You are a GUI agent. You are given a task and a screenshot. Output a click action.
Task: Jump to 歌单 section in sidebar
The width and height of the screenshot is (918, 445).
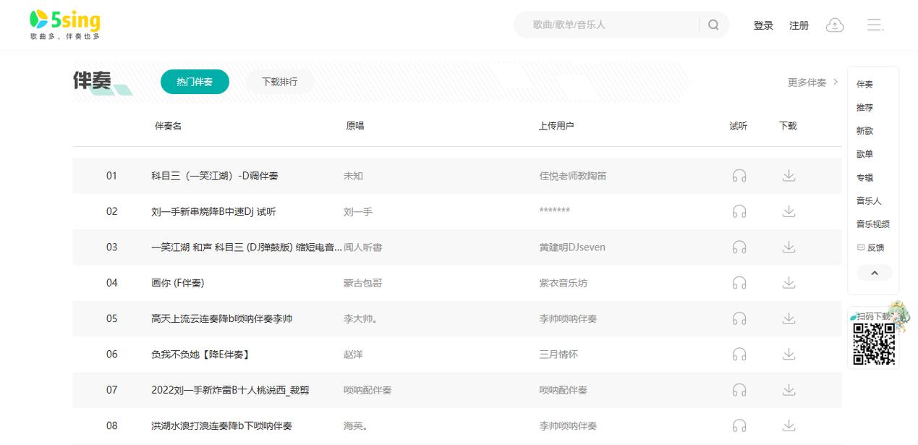864,154
